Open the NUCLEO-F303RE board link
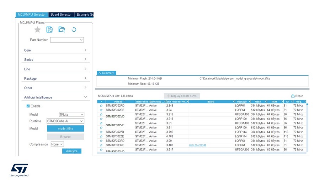This screenshot has width=320, height=180. point(198,145)
